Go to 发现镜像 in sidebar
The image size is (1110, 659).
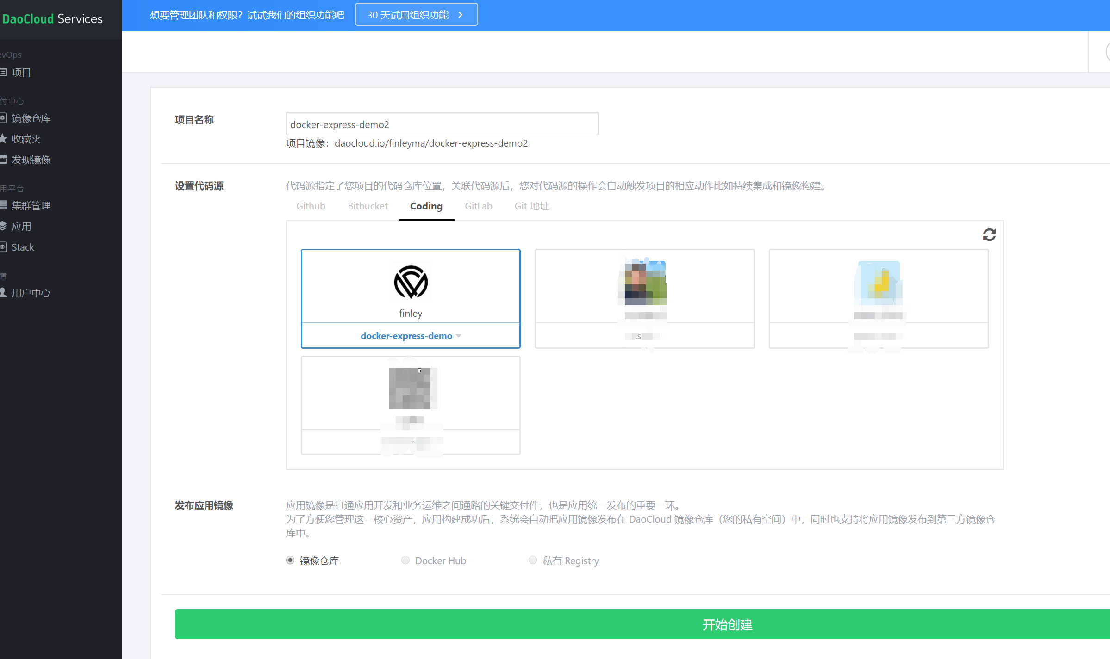31,160
